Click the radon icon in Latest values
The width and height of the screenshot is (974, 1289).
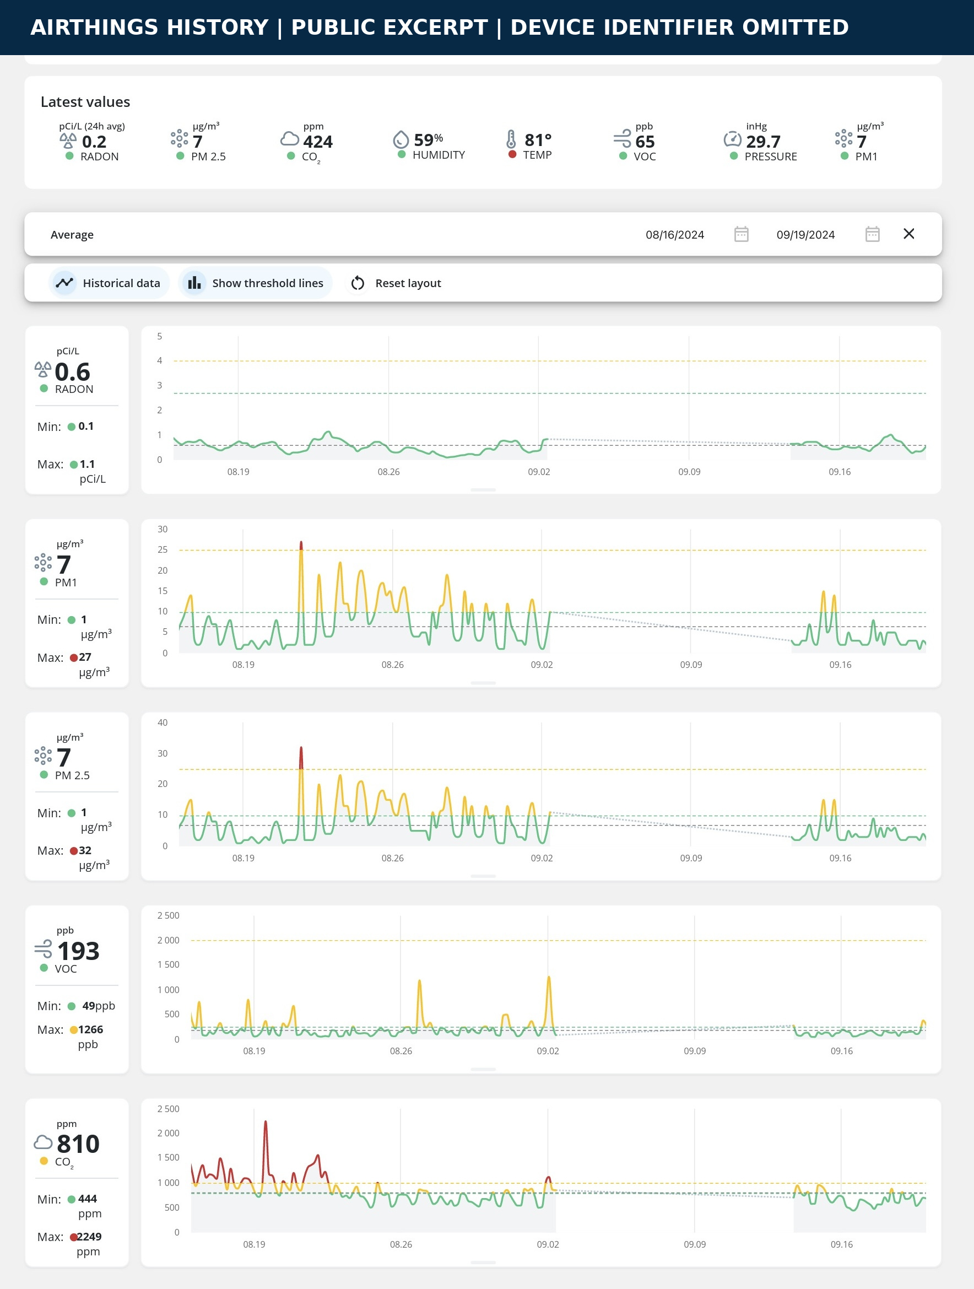click(68, 141)
